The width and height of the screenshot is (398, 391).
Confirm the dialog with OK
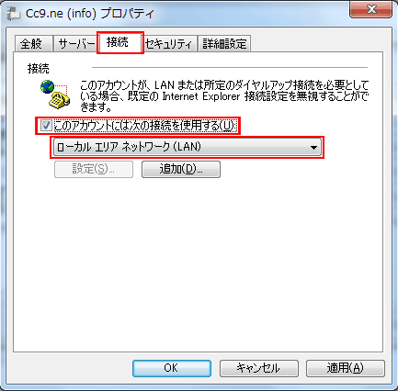pos(172,368)
